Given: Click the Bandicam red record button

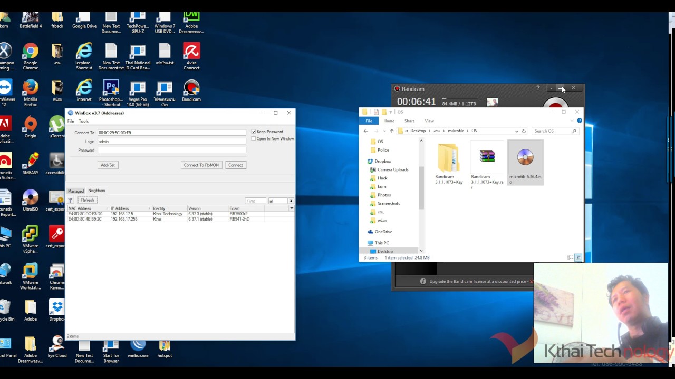Looking at the screenshot, I should coord(555,103).
